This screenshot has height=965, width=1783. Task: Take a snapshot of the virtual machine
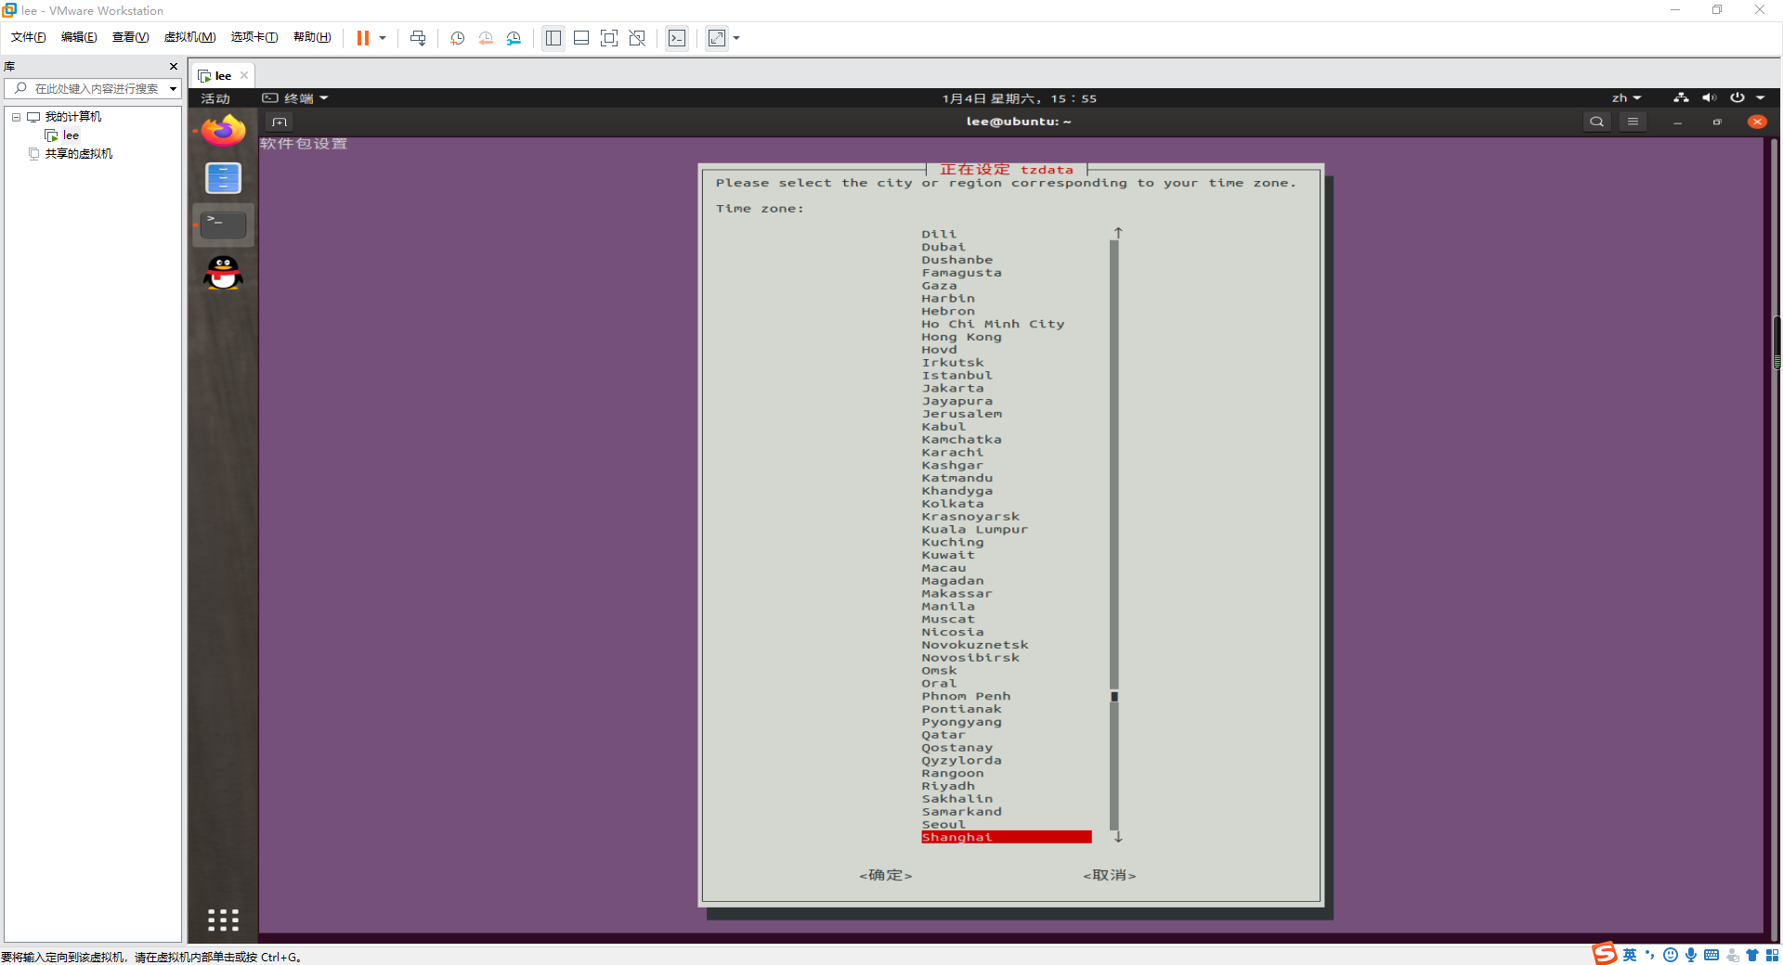tap(457, 38)
